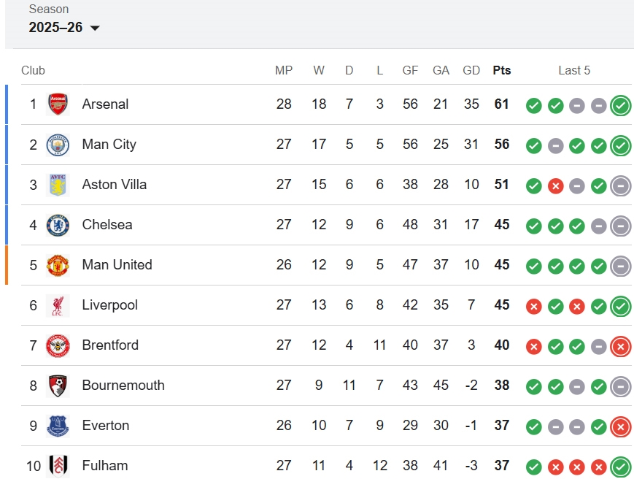Click the Last 5 column header
The height and width of the screenshot is (479, 634).
coord(574,71)
